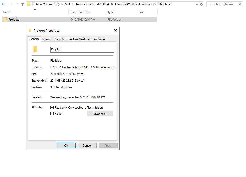Viewport: 246px width, 177px height.
Task: Expand the recent locations dropdown arrow
Action: pyautogui.click(x=17, y=4)
